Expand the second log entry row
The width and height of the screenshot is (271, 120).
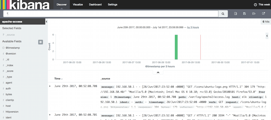[50, 115]
